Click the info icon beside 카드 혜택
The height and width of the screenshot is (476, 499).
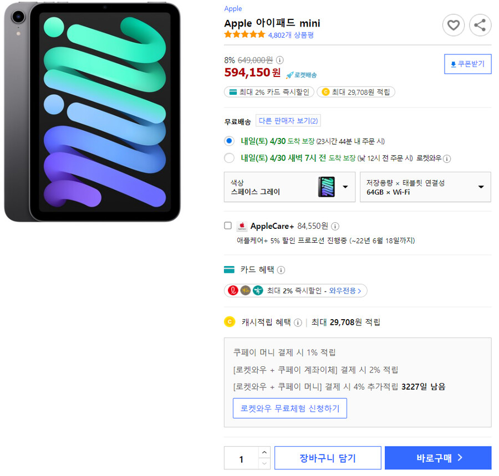(x=282, y=270)
